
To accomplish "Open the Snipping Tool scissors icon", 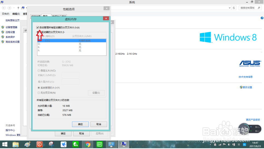I will [x=51, y=145].
